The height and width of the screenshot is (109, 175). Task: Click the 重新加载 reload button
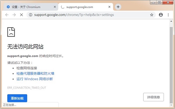pos(17,98)
